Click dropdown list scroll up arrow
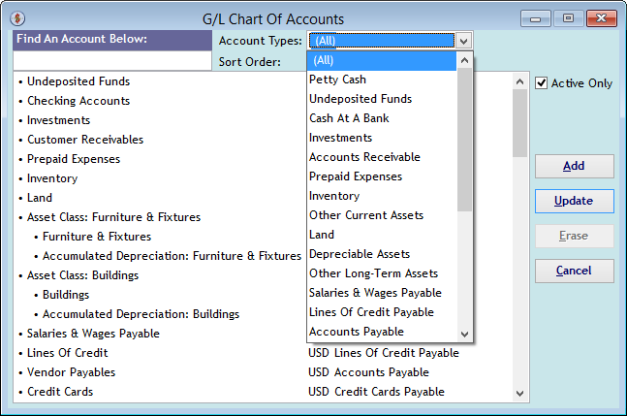This screenshot has width=627, height=416. pyautogui.click(x=464, y=60)
